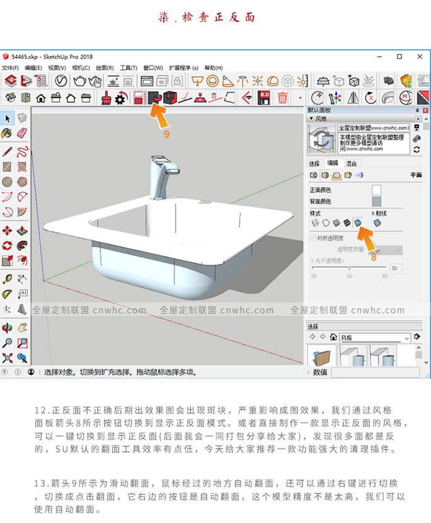Enable hidden line face style
The height and width of the screenshot is (523, 431).
(326, 223)
